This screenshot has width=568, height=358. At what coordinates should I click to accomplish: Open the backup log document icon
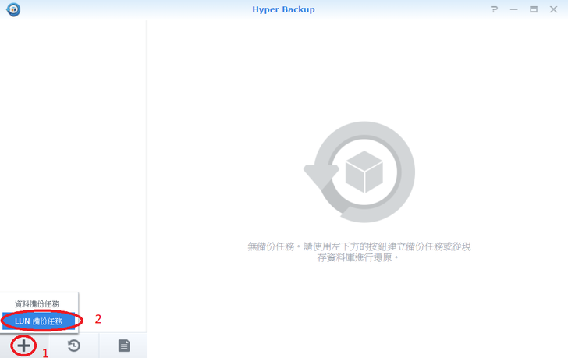coord(124,346)
